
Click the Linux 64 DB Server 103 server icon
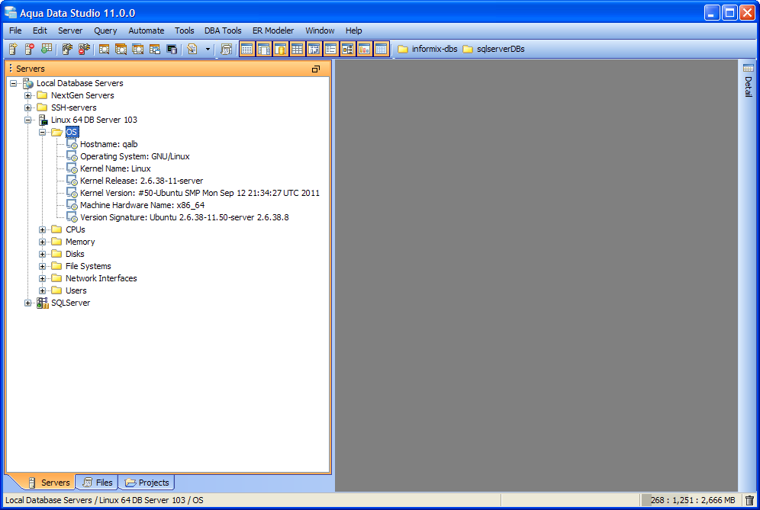coord(43,120)
